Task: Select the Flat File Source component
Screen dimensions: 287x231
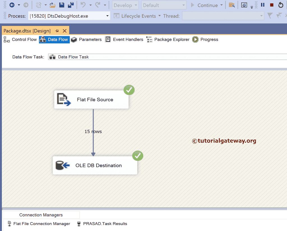Action: [x=91, y=99]
